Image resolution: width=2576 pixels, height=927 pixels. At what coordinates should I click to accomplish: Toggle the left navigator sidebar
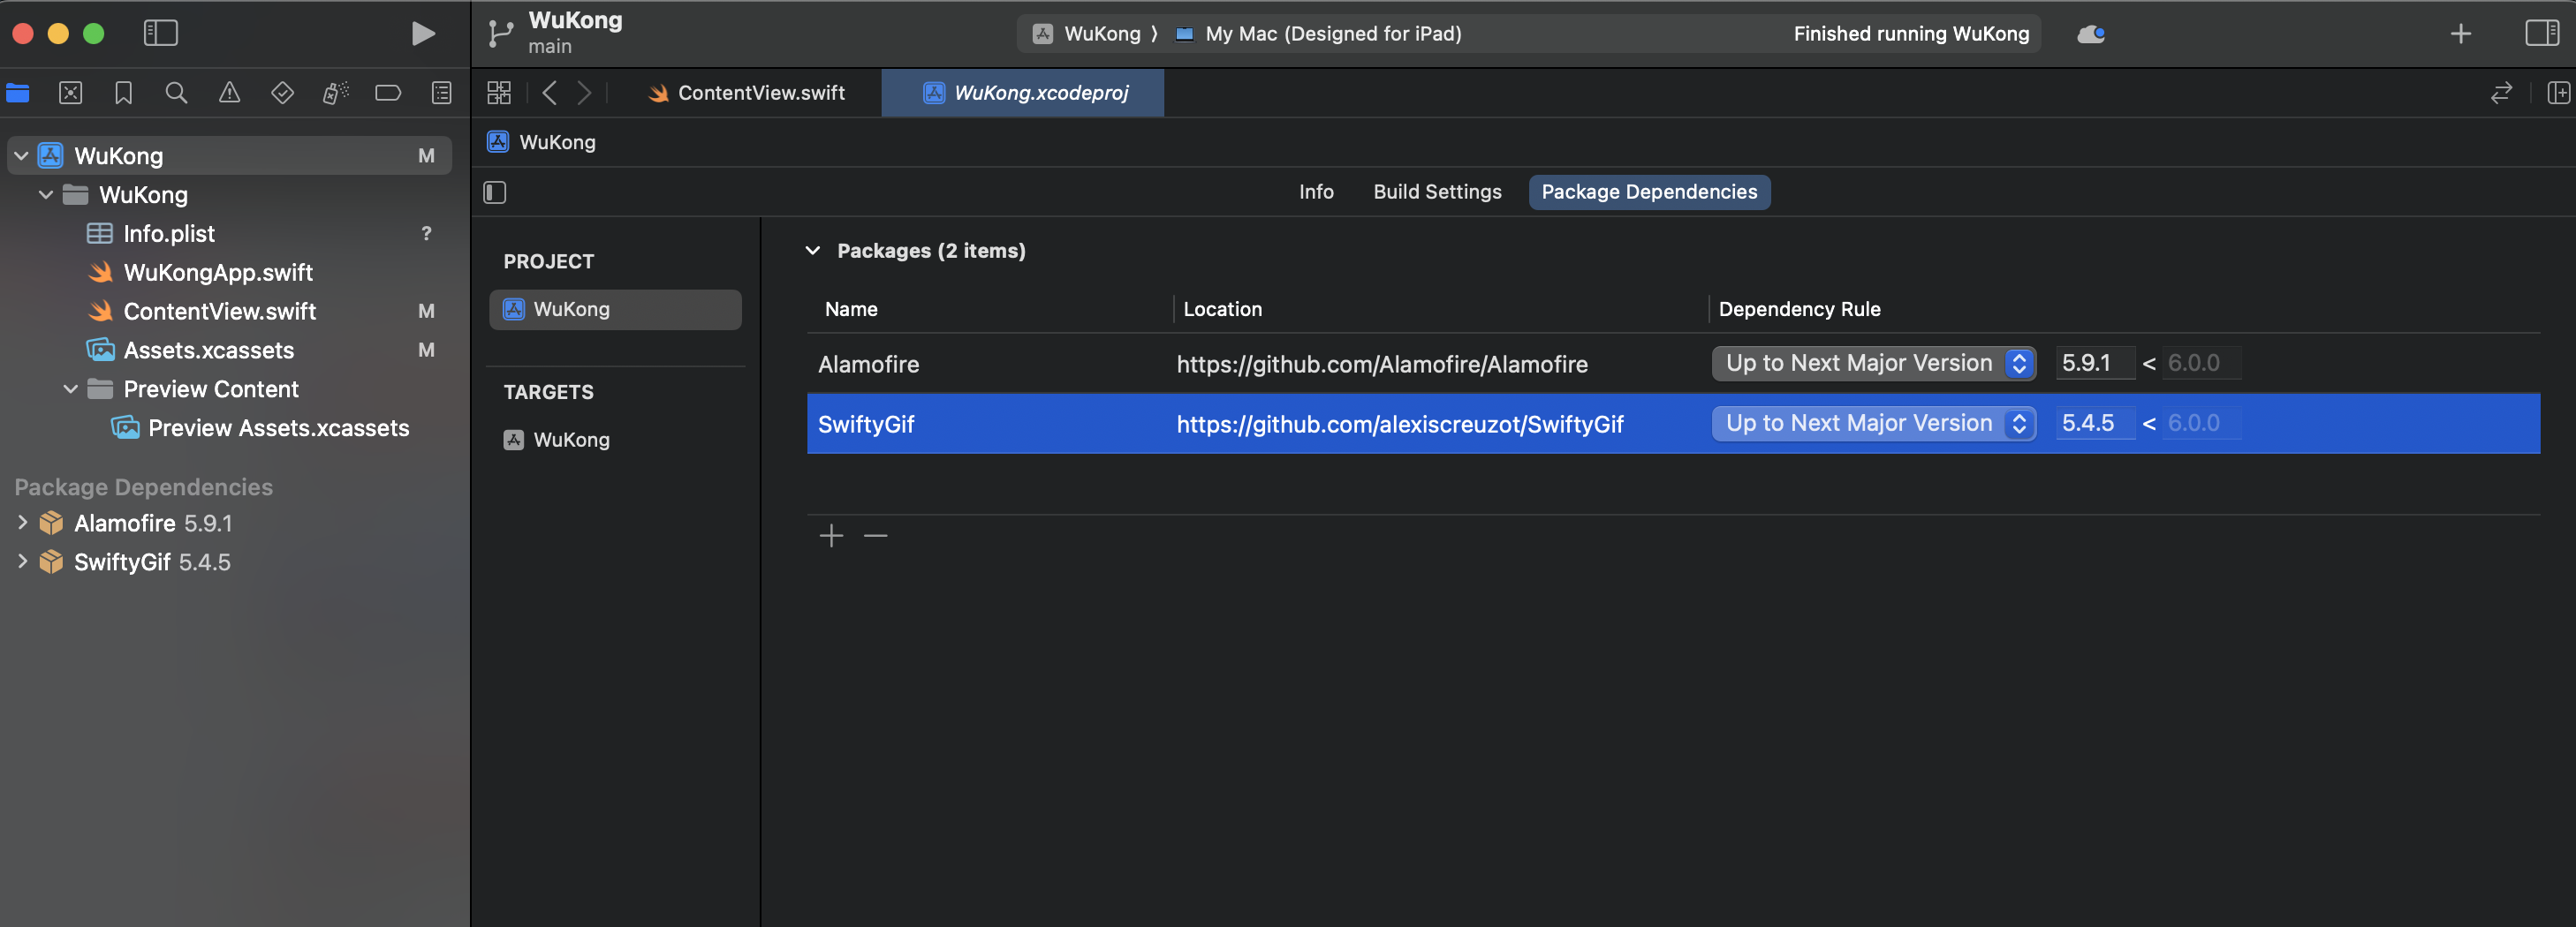160,32
